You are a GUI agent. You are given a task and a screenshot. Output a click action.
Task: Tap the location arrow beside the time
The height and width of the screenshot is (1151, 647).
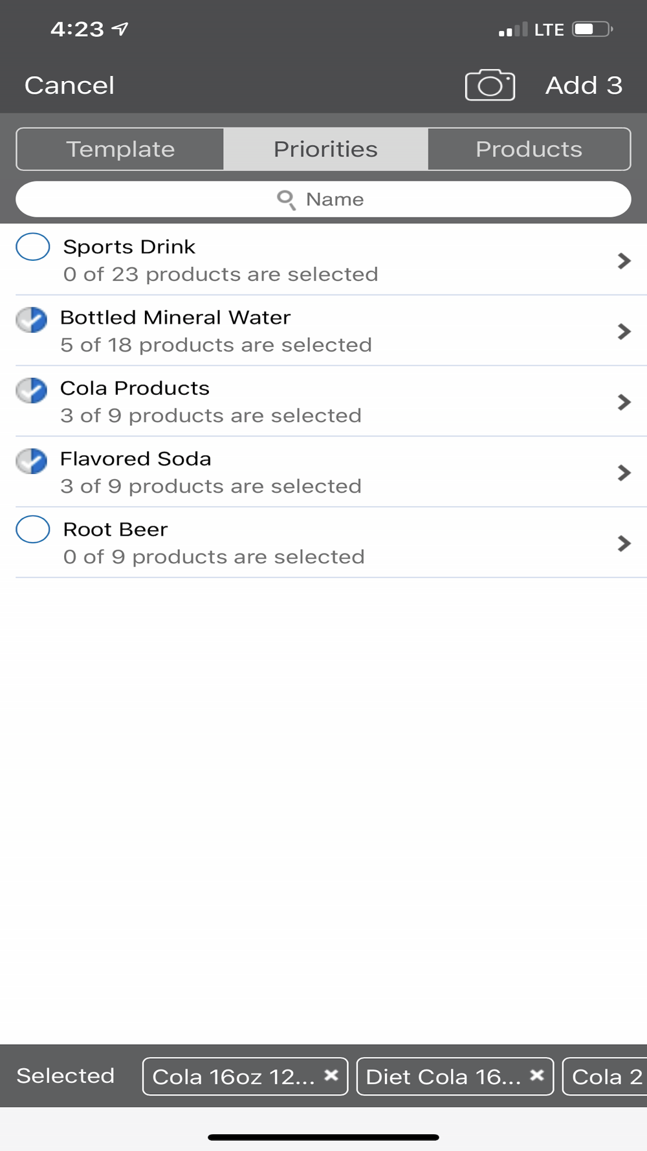coord(120,28)
